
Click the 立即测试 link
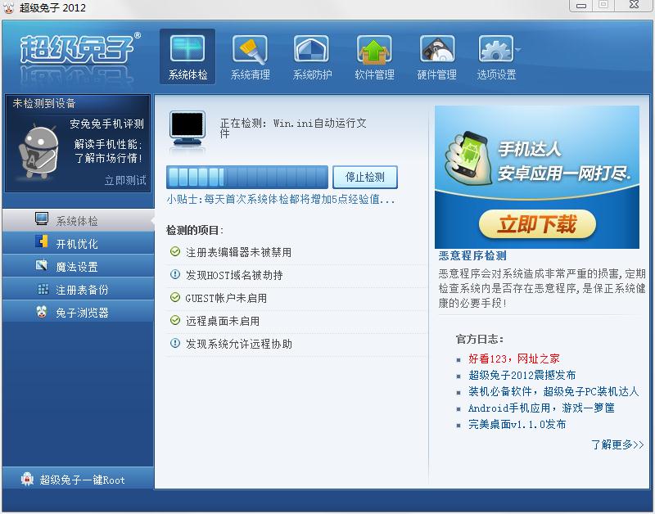[x=125, y=180]
